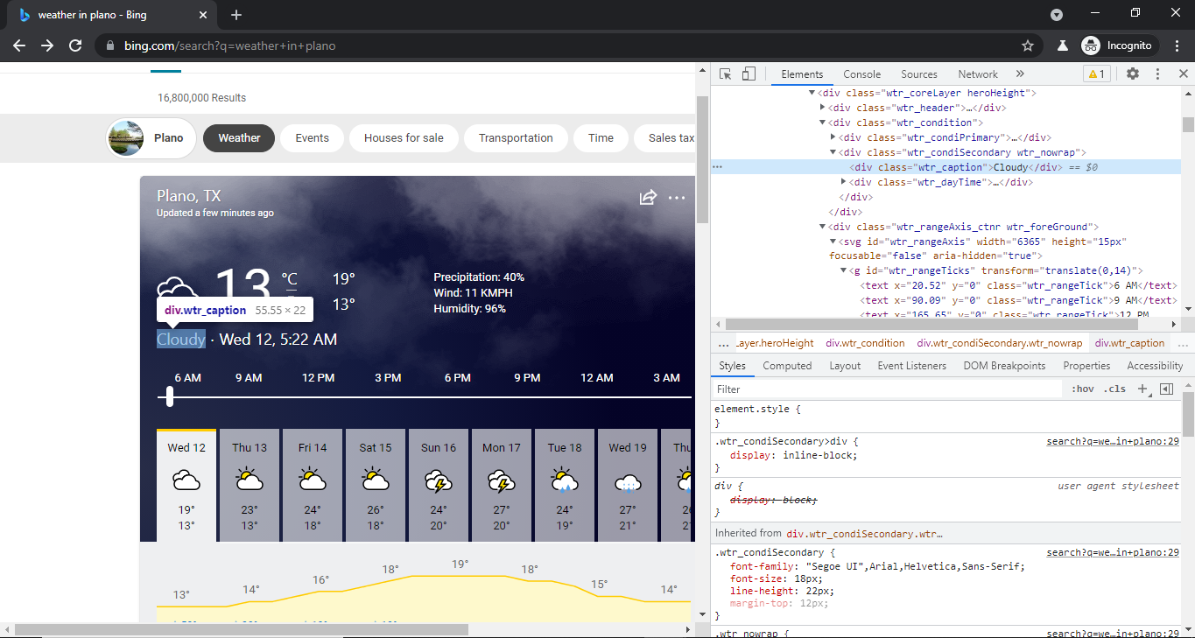This screenshot has width=1195, height=638.
Task: Open the DOM Breakpoints tab
Action: pyautogui.click(x=1004, y=366)
